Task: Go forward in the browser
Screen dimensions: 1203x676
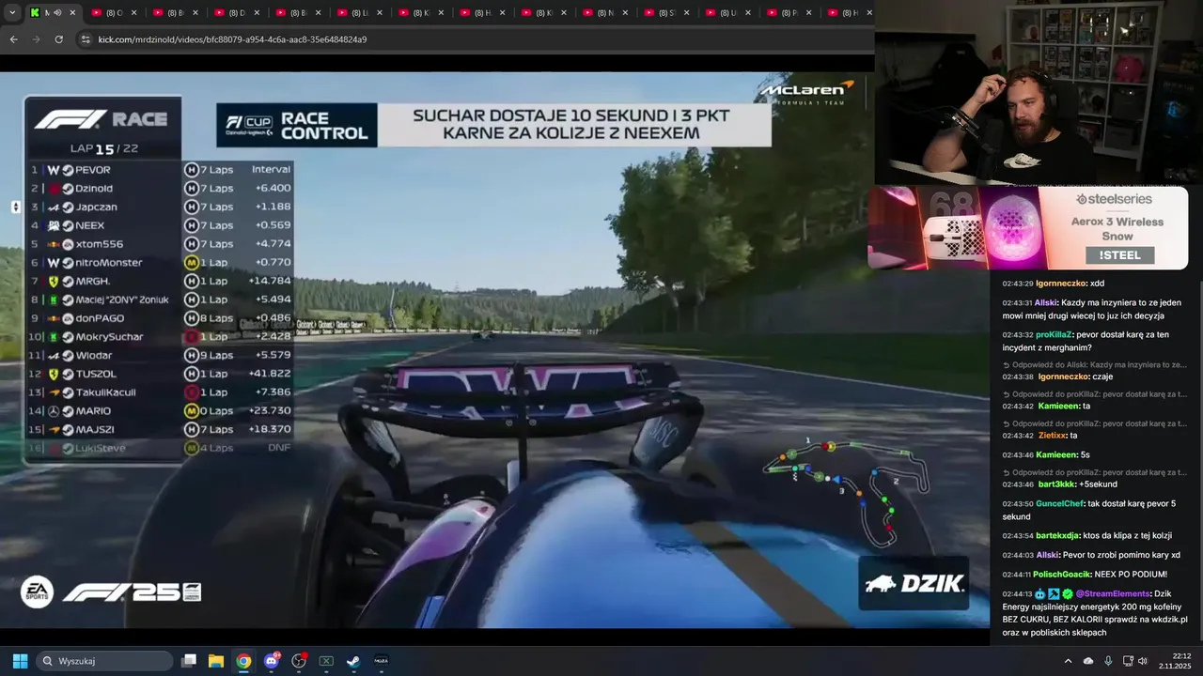Action: point(36,39)
